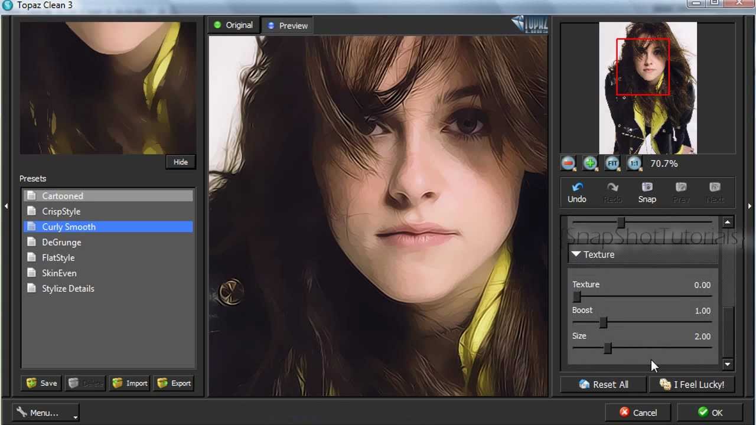
Task: Save the preset using Save button
Action: click(42, 383)
